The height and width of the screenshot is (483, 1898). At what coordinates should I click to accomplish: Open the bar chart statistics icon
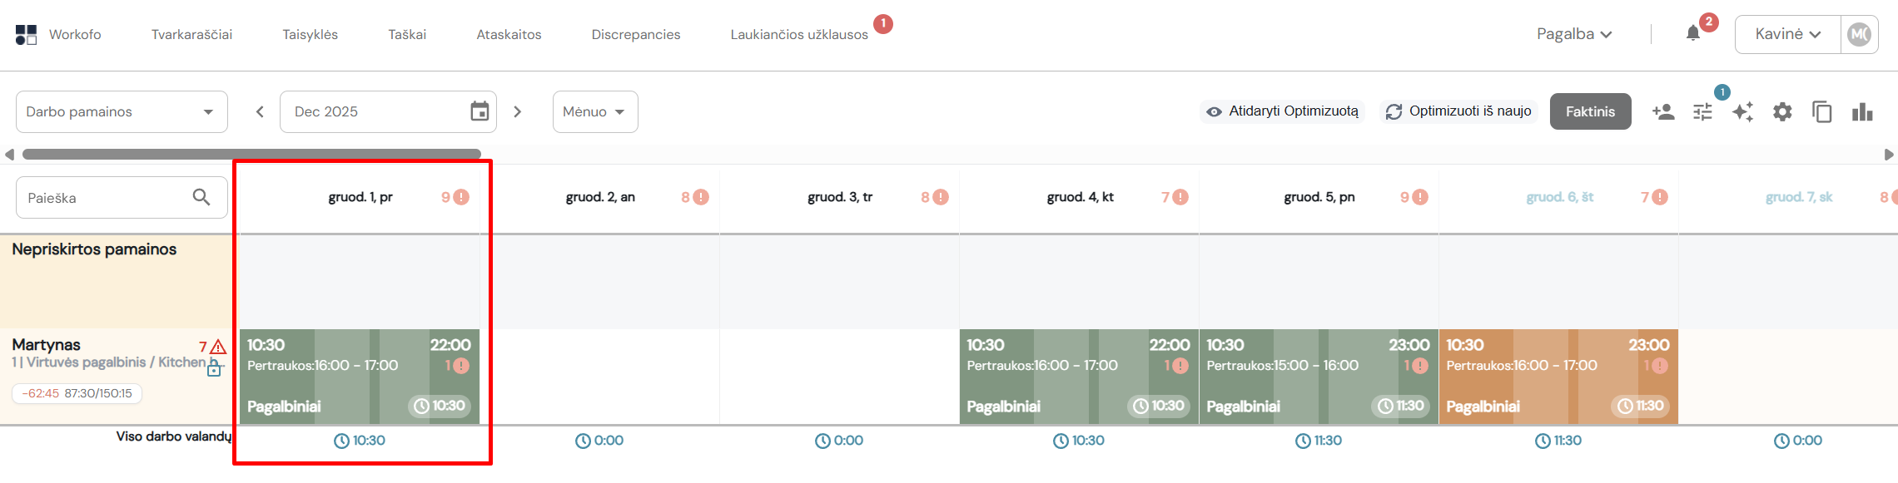(x=1862, y=111)
